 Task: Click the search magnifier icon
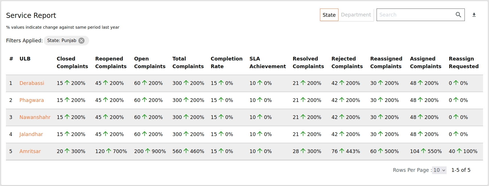[458, 15]
